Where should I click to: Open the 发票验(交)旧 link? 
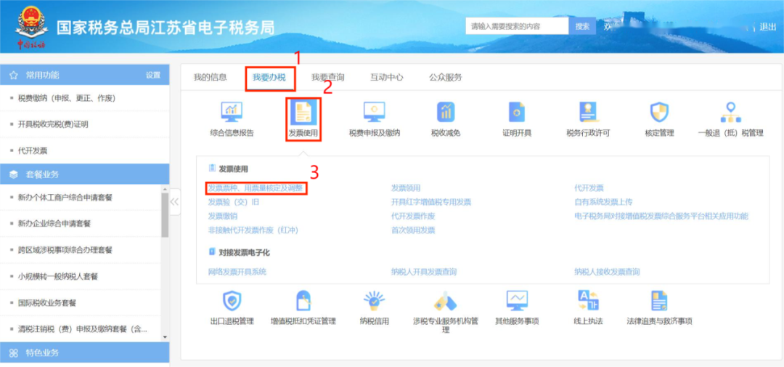click(234, 202)
